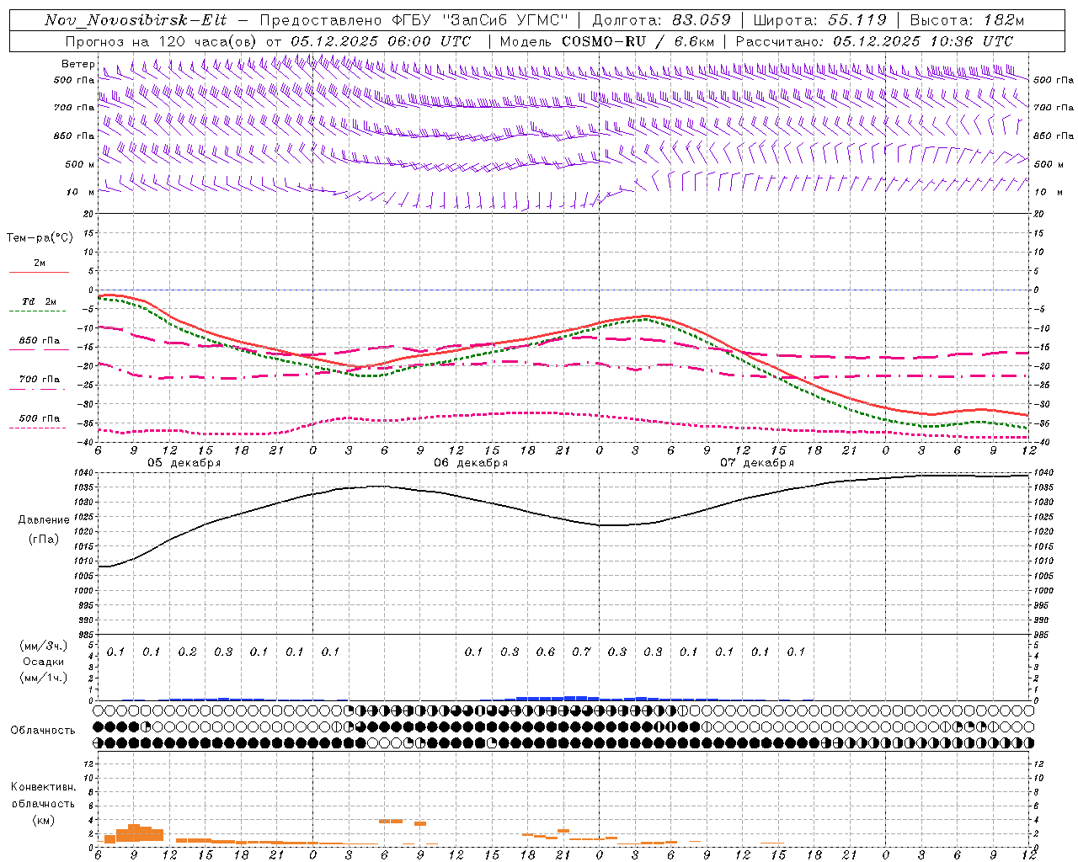The image size is (1078, 862).
Task: Click the Облачность cloud cover label
Action: (x=43, y=730)
